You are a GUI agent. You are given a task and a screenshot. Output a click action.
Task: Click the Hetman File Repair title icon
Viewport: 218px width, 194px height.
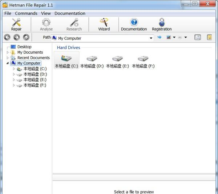point(5,5)
